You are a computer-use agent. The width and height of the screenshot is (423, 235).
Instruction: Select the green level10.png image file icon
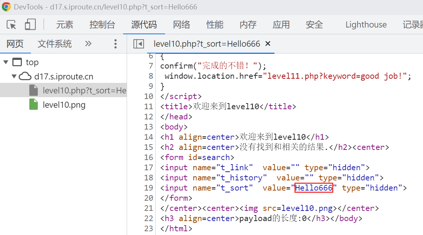(34, 105)
